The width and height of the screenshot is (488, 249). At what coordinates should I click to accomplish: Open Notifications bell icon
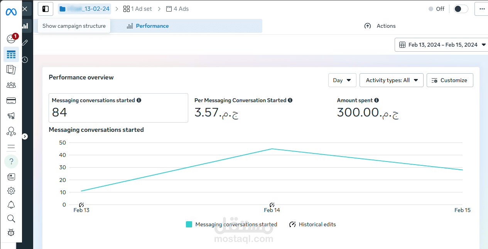pos(11,205)
